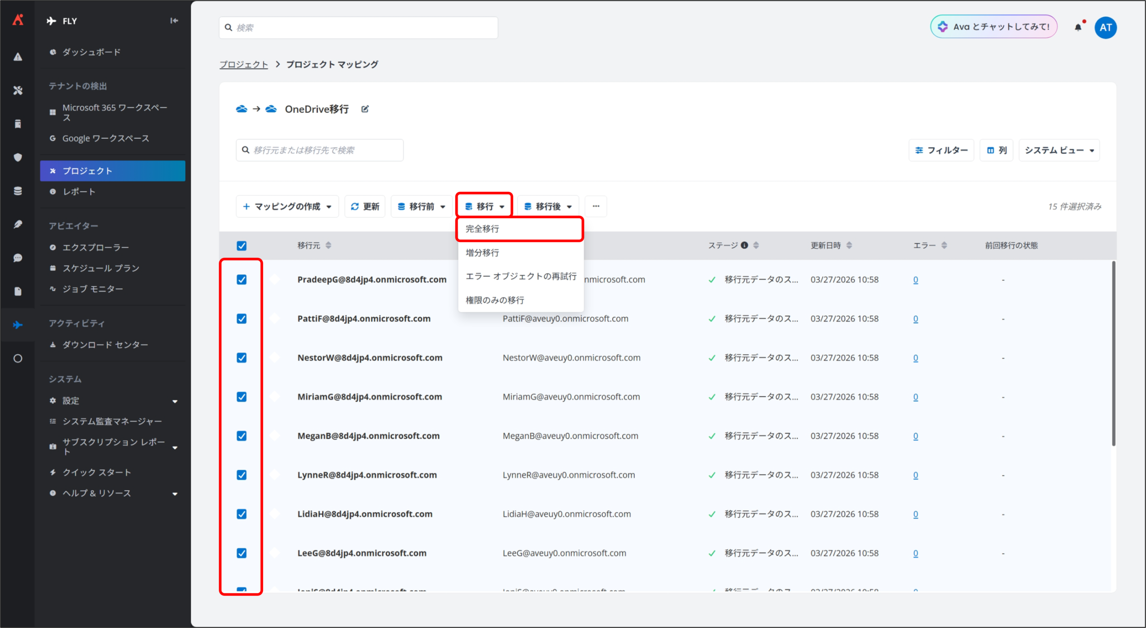Viewport: 1146px width, 628px height.
Task: Click the AvePoint logo at top left
Action: coord(17,20)
